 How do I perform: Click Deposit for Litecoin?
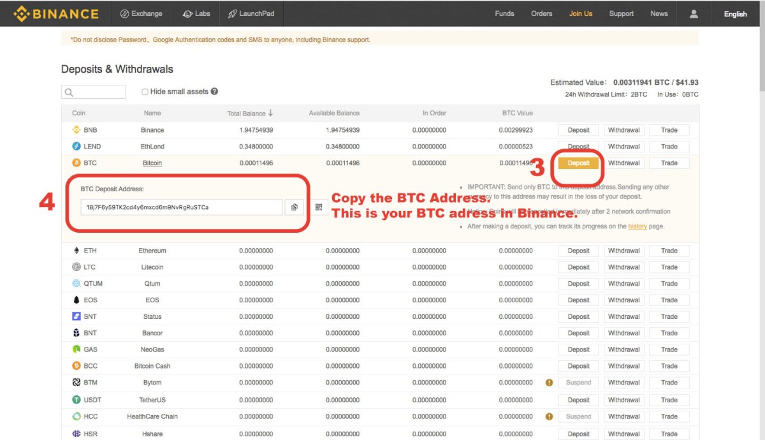[x=579, y=267]
